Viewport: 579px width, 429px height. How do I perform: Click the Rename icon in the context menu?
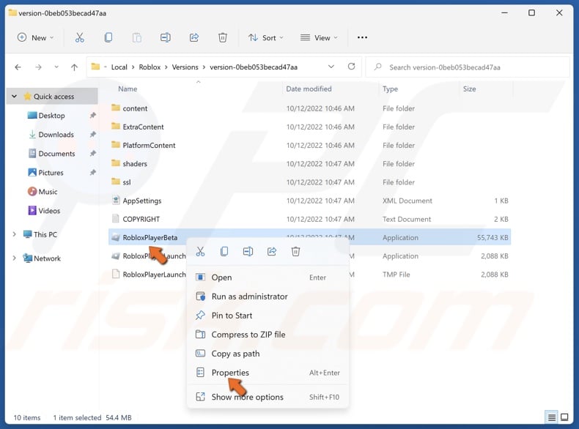point(248,252)
